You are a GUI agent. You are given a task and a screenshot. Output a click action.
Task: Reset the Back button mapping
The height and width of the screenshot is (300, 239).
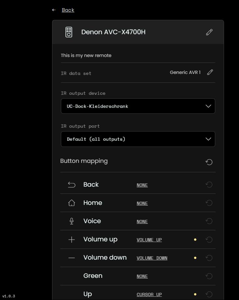[x=209, y=185]
